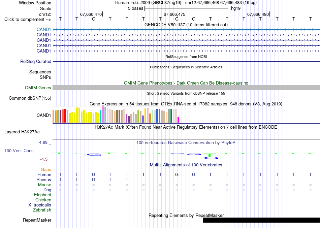The height and width of the screenshot is (228, 320).
Task: Click the hg19 label next to scale bar
Action: 236,8
